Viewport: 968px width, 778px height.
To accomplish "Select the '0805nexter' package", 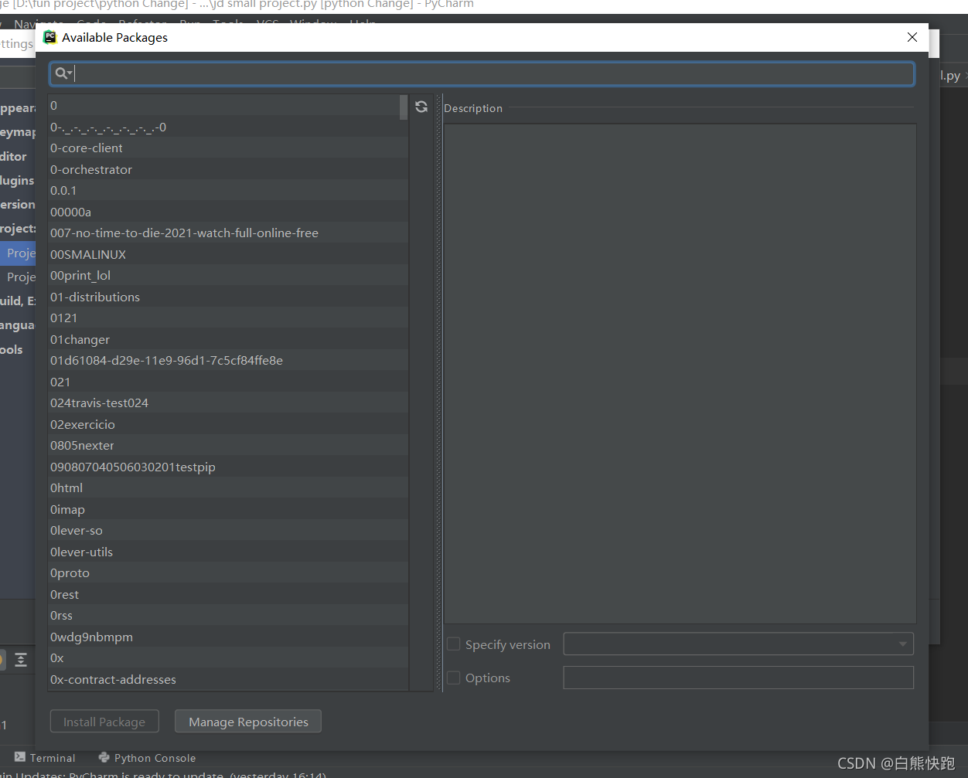I will (228, 446).
